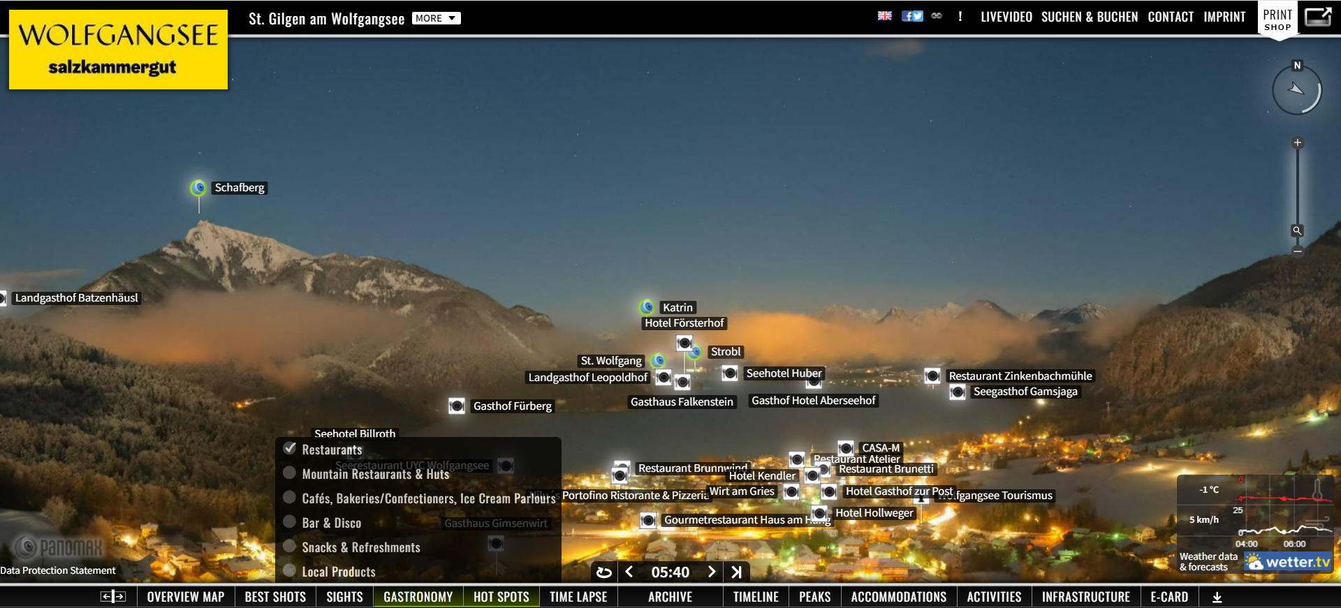Copy link using the chain link icon
Image resolution: width=1341 pixels, height=608 pixels.
click(937, 16)
